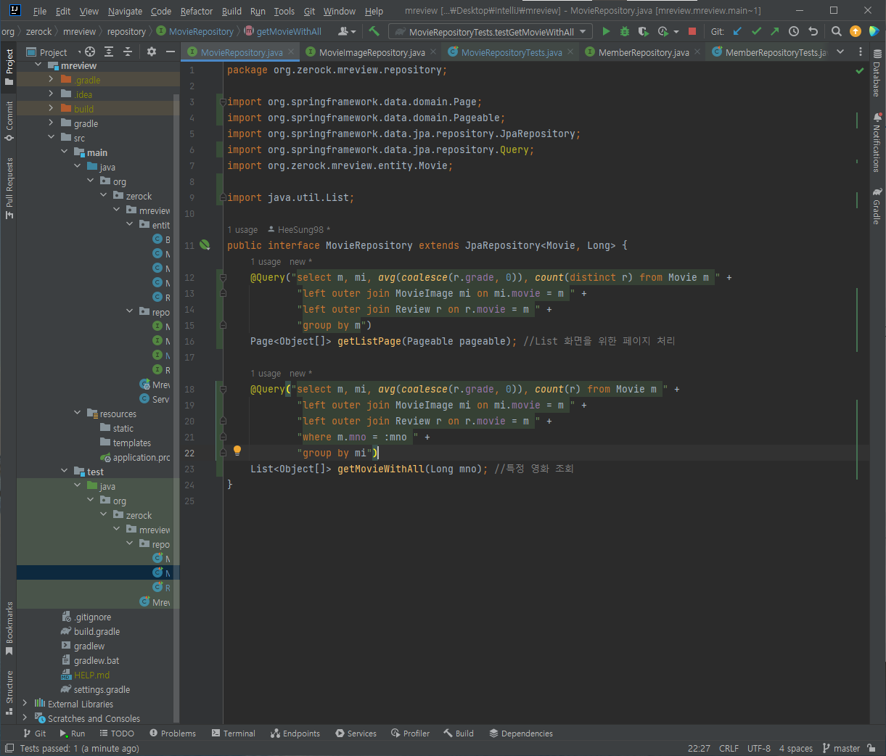Open code-with-me user dropdown
The height and width of the screenshot is (756, 886).
click(348, 31)
